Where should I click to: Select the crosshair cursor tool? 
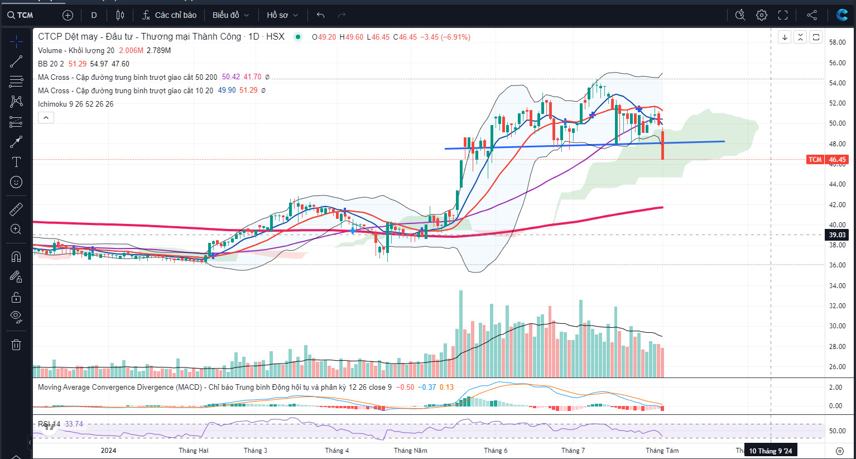16,41
